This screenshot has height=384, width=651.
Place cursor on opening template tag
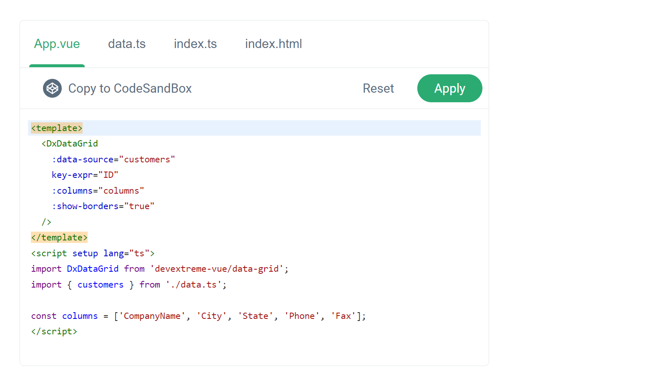coord(57,128)
